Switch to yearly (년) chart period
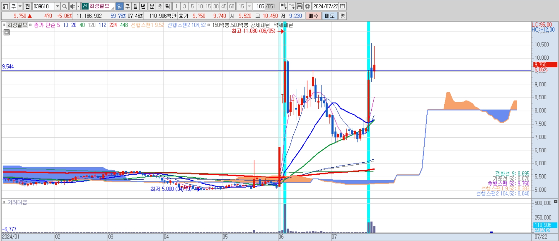This screenshot has height=241, width=559. (143, 6)
